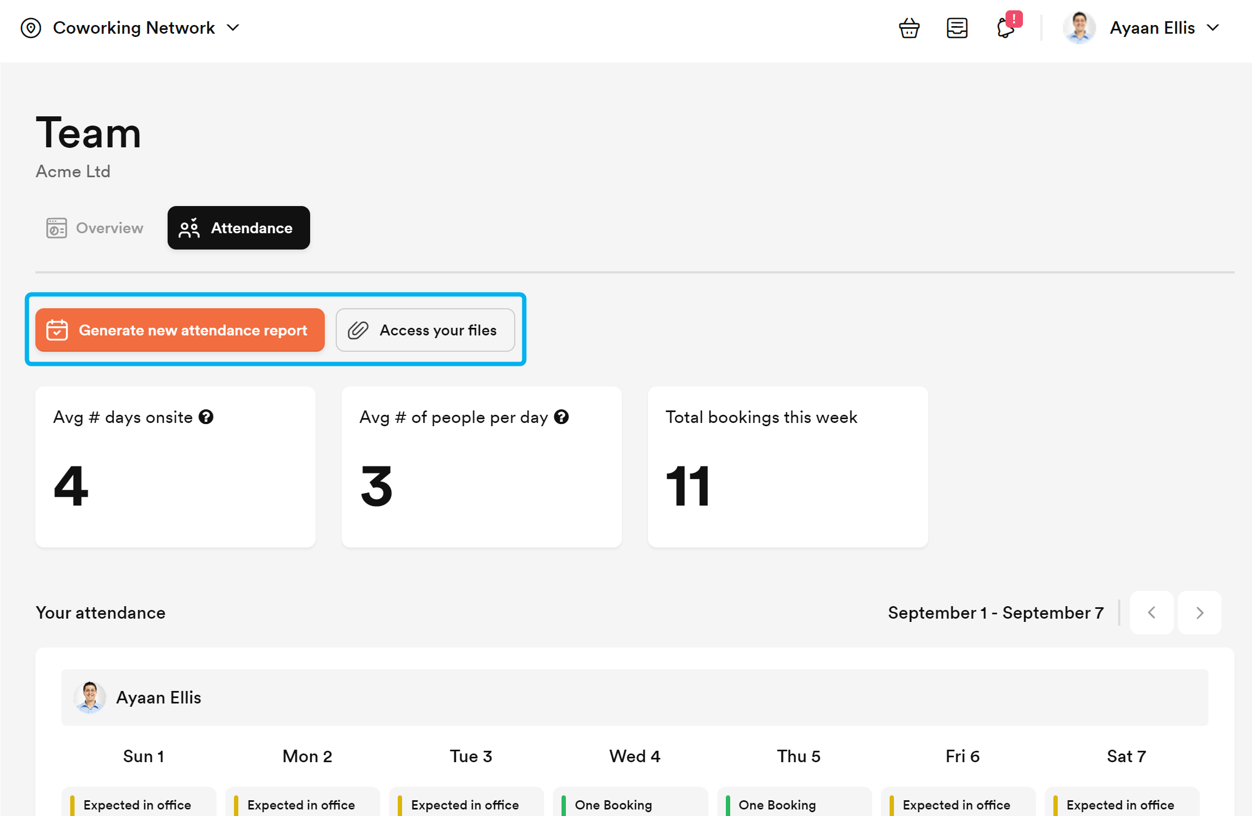Expand the Coworking Network location dropdown
Screen dimensions: 1252x816
233,28
